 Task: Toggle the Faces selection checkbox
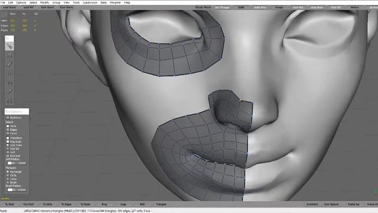pos(8,133)
